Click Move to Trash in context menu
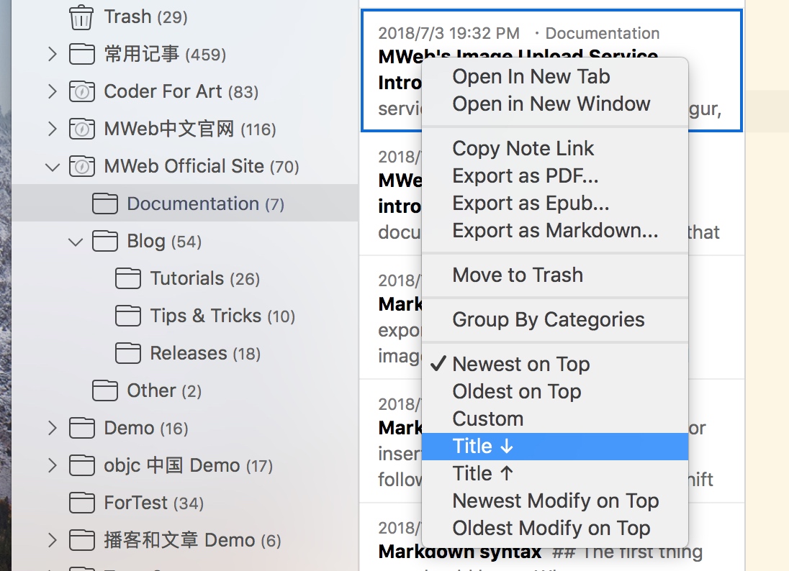The image size is (789, 571). tap(517, 275)
